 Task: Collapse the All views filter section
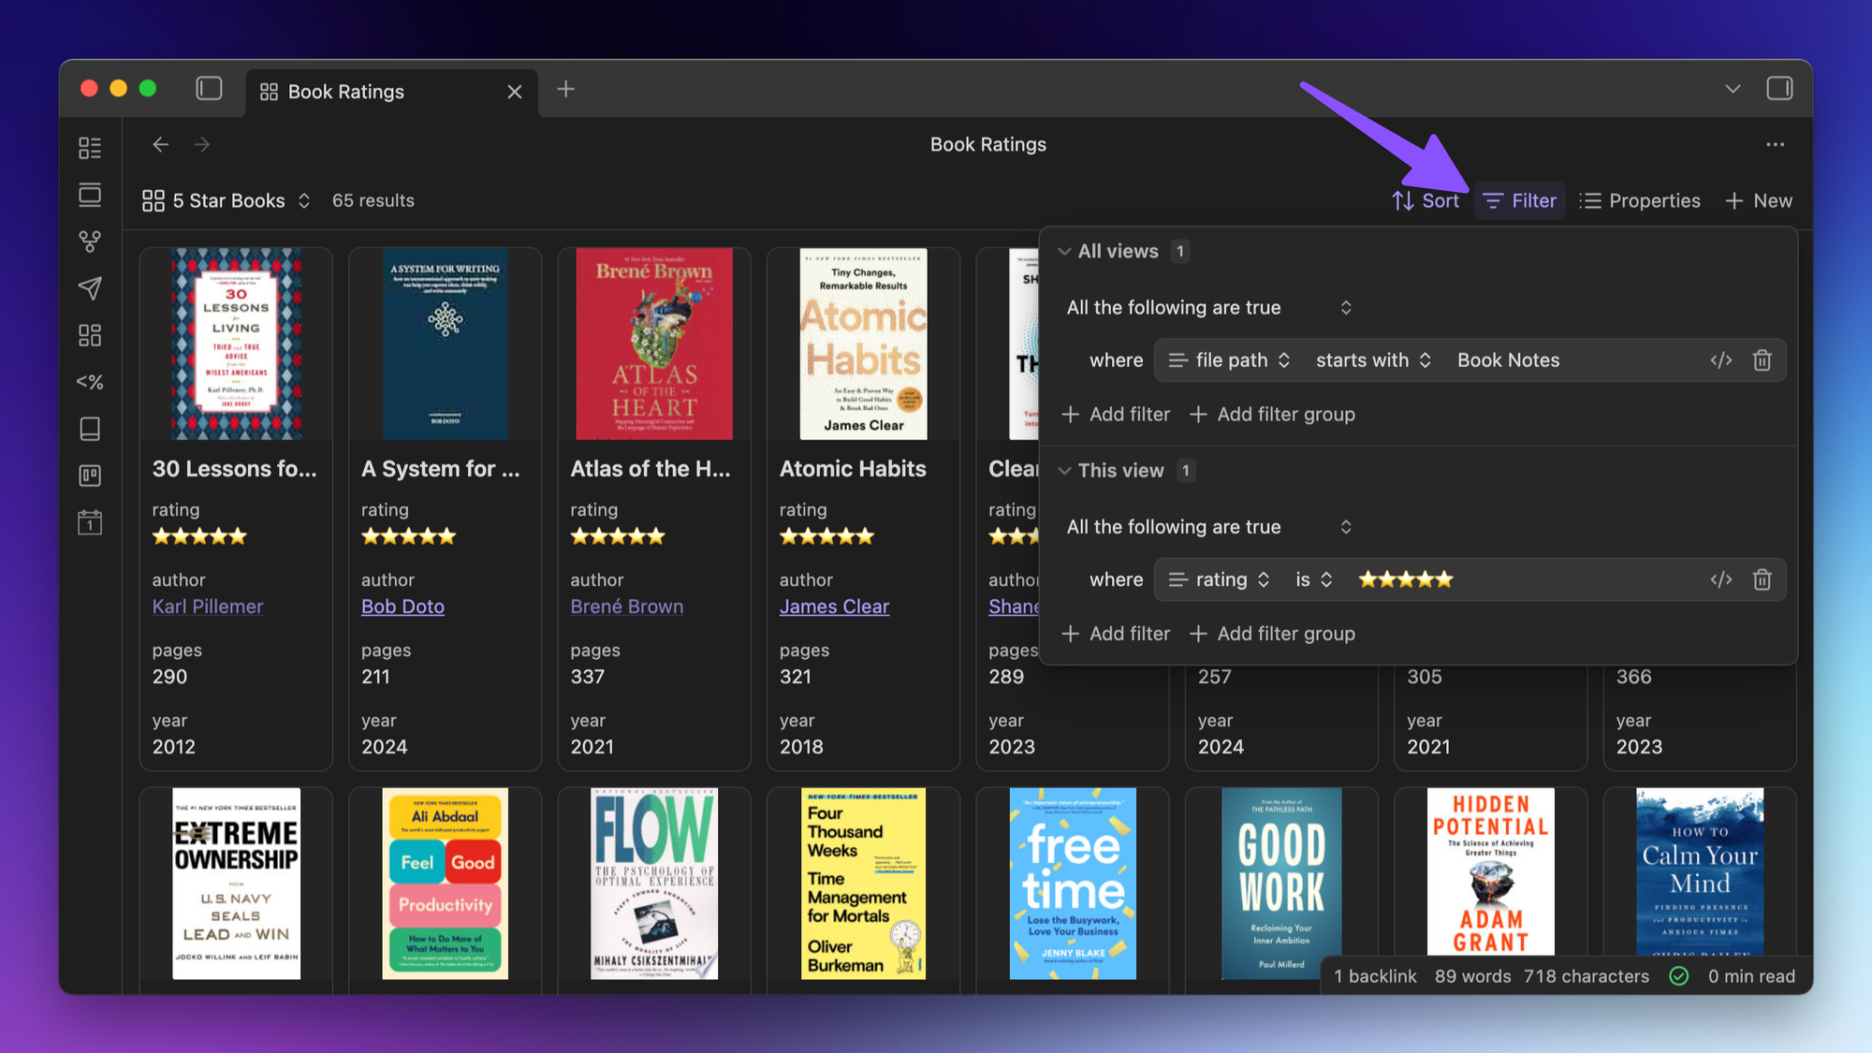(1064, 251)
